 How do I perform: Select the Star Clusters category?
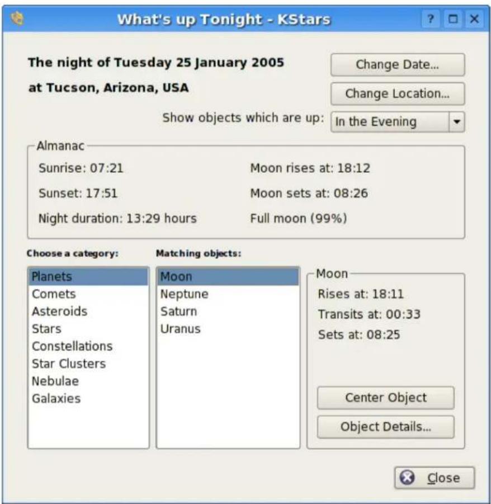pos(88,364)
